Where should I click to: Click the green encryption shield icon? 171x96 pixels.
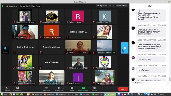click(x=2, y=6)
